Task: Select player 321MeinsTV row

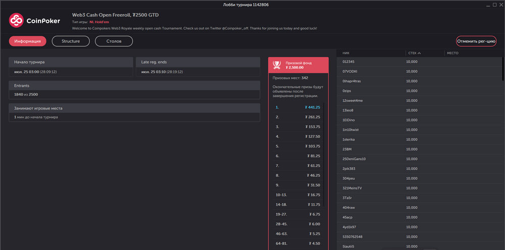Action: [419, 188]
